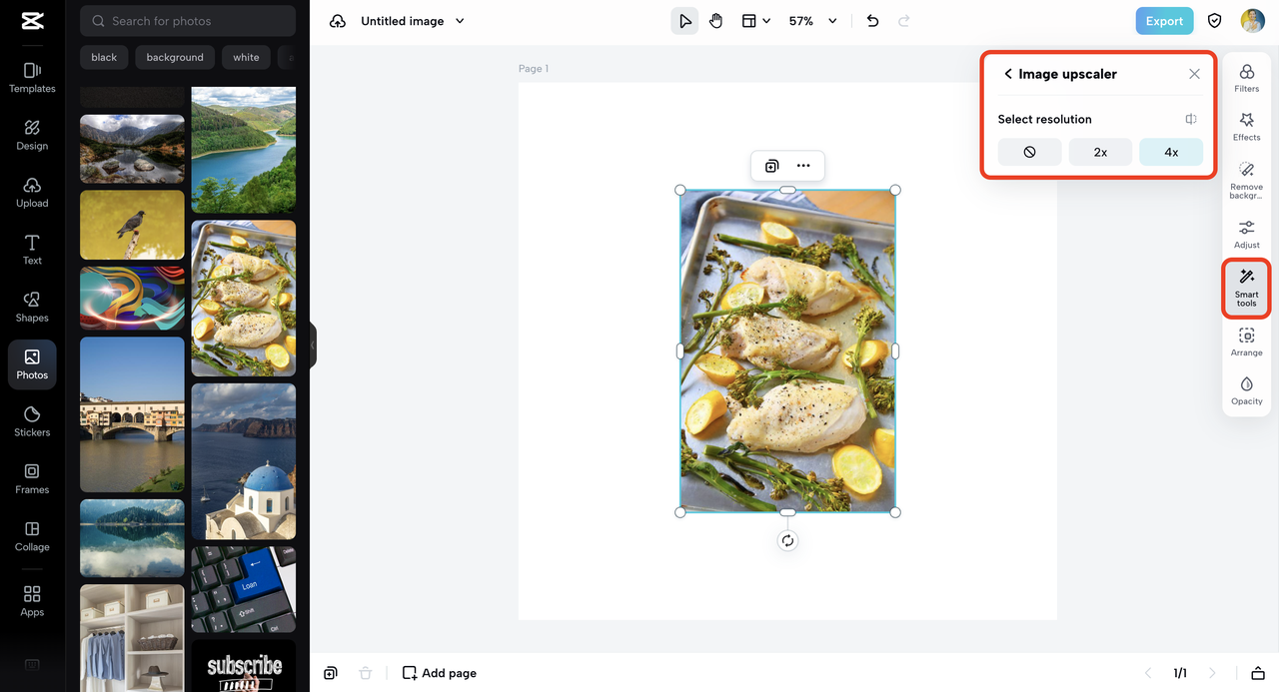Open more options for selected image
Screen dimensions: 1279x692
point(803,166)
